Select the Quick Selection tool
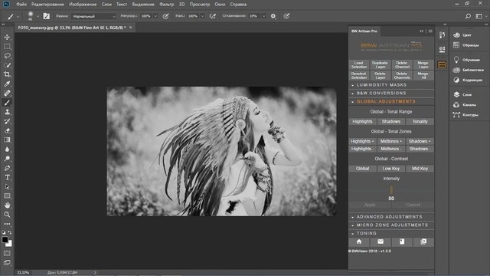 click(x=7, y=65)
